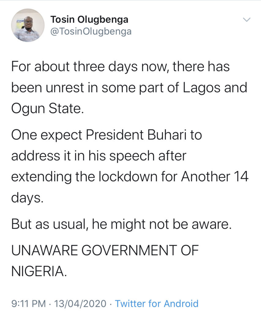Click the word "Another" in the tweet
Viewport: 261px width, 313px height.
(203, 176)
